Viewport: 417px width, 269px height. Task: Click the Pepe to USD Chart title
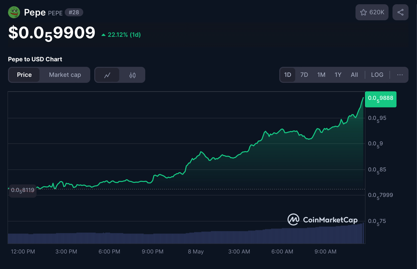pos(35,59)
